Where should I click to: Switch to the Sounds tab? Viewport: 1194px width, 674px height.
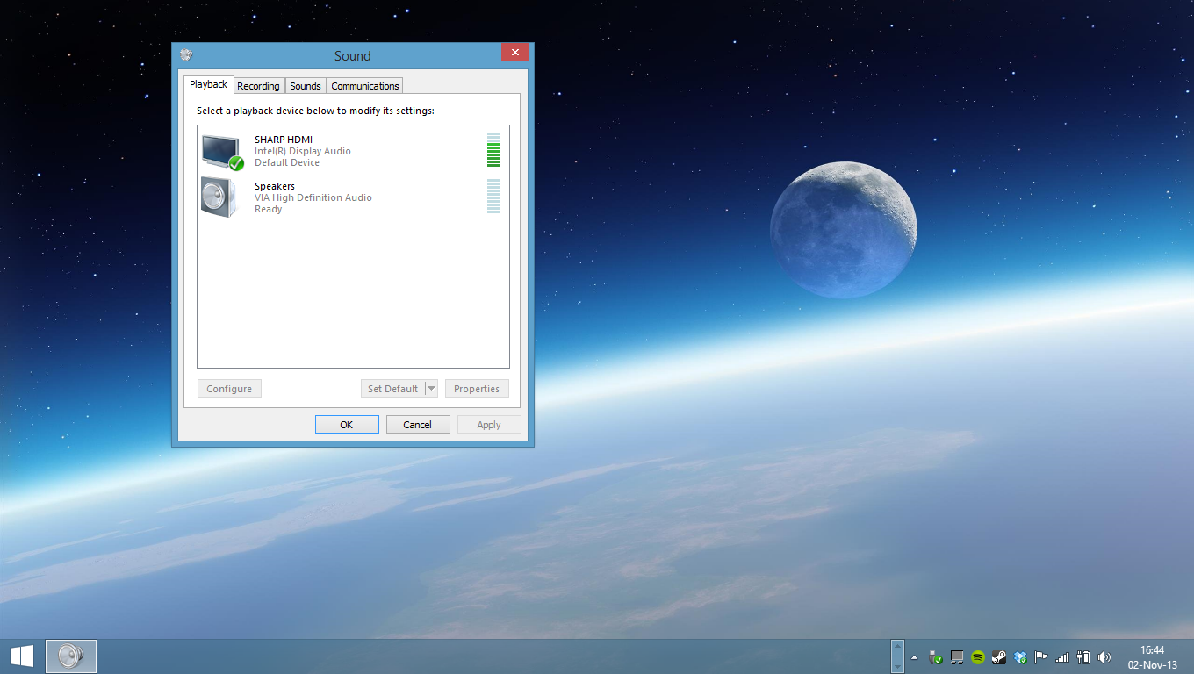306,86
